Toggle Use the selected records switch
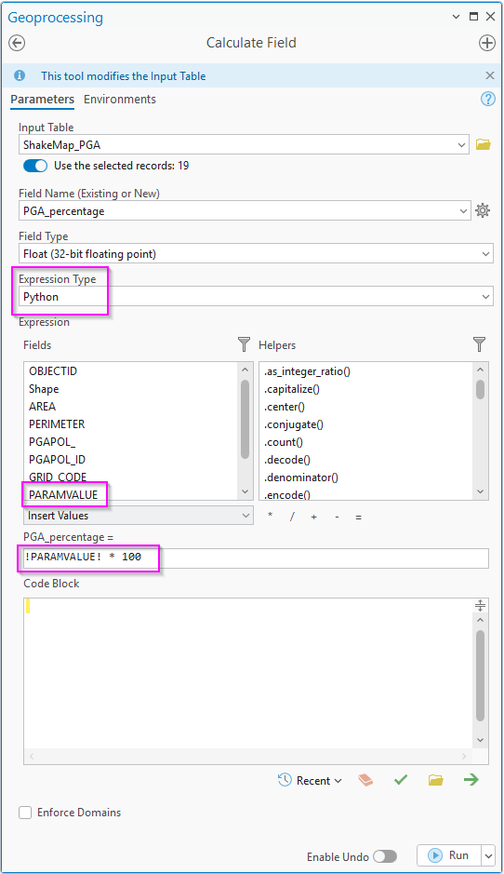The image size is (504, 874). [35, 166]
